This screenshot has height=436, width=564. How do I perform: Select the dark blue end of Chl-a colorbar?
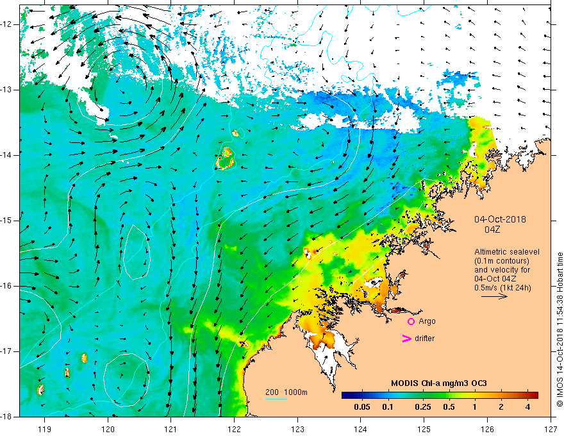pos(347,395)
